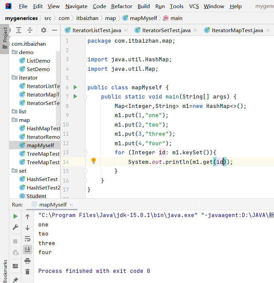Switch to IteratorSetTest.java tab
274x283 pixels.
pyautogui.click(x=166, y=30)
